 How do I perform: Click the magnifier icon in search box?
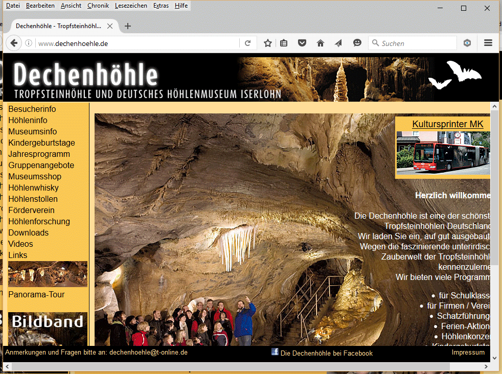pyautogui.click(x=375, y=43)
